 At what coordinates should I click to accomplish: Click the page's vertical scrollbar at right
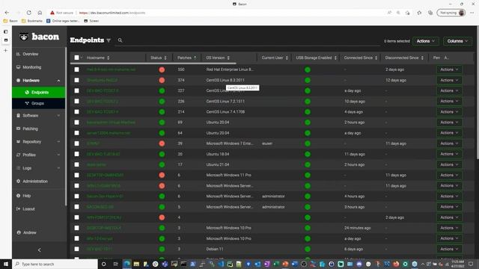tap(478, 93)
